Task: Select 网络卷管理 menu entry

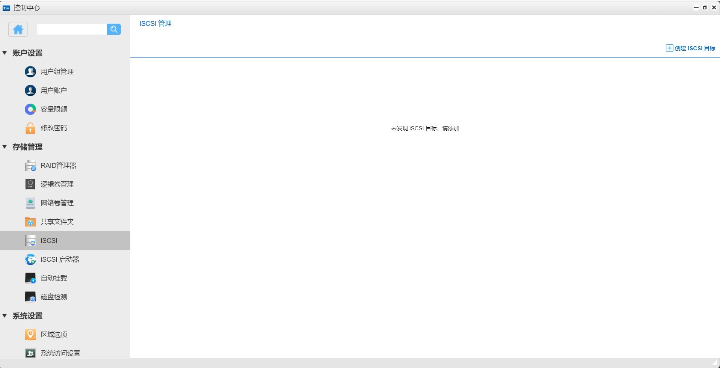Action: [57, 203]
